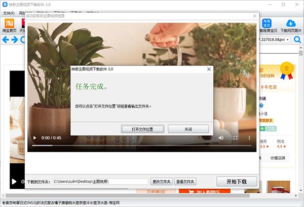This screenshot has height=207, width=304.
Task: Close the 任务完成 dialog with X
Action: (209, 68)
